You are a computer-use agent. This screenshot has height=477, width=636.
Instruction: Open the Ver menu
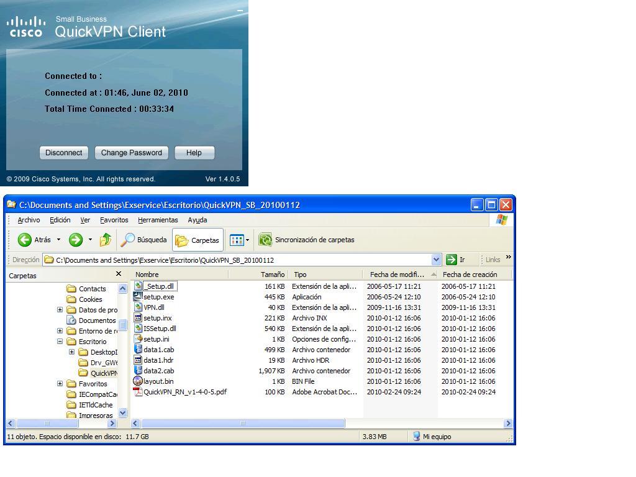(85, 220)
